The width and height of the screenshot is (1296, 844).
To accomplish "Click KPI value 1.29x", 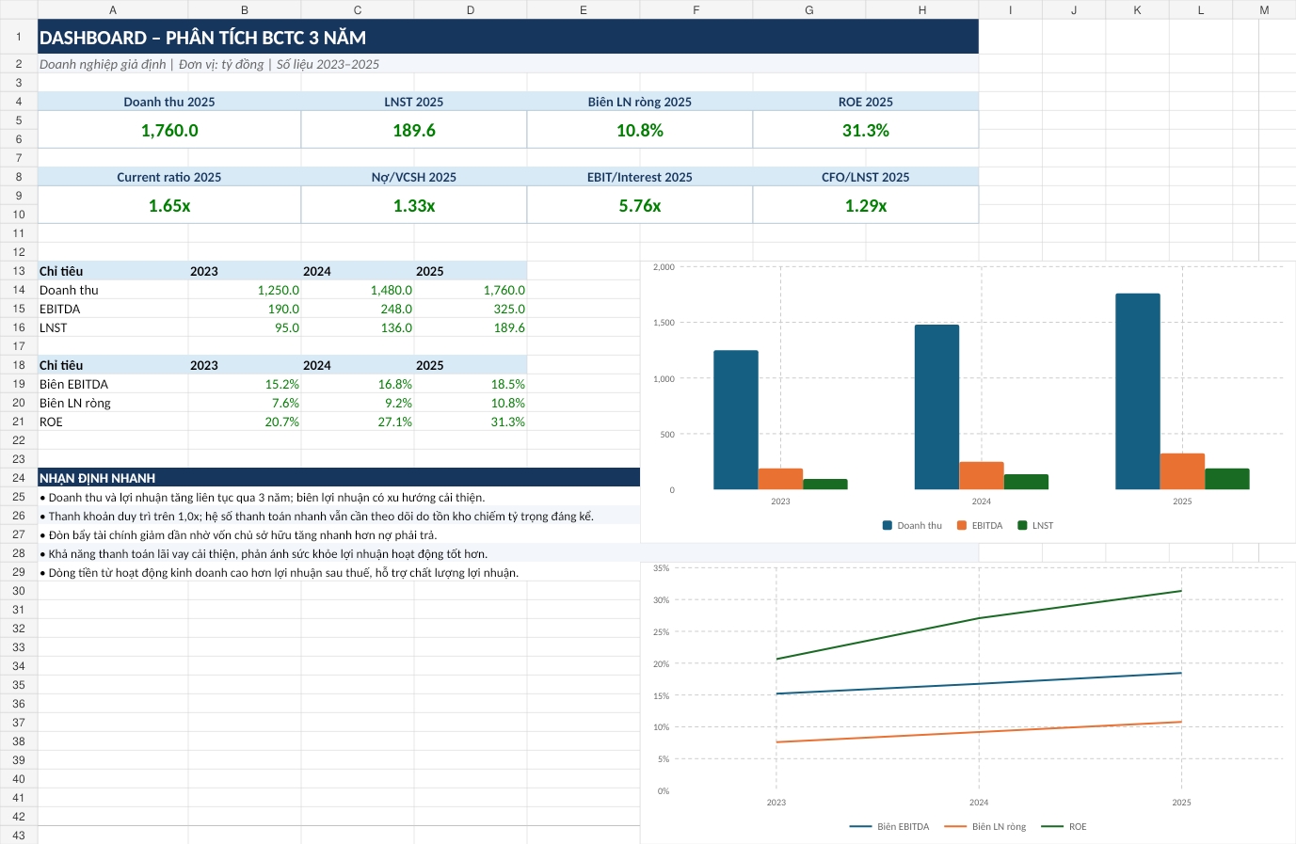I will 866,205.
